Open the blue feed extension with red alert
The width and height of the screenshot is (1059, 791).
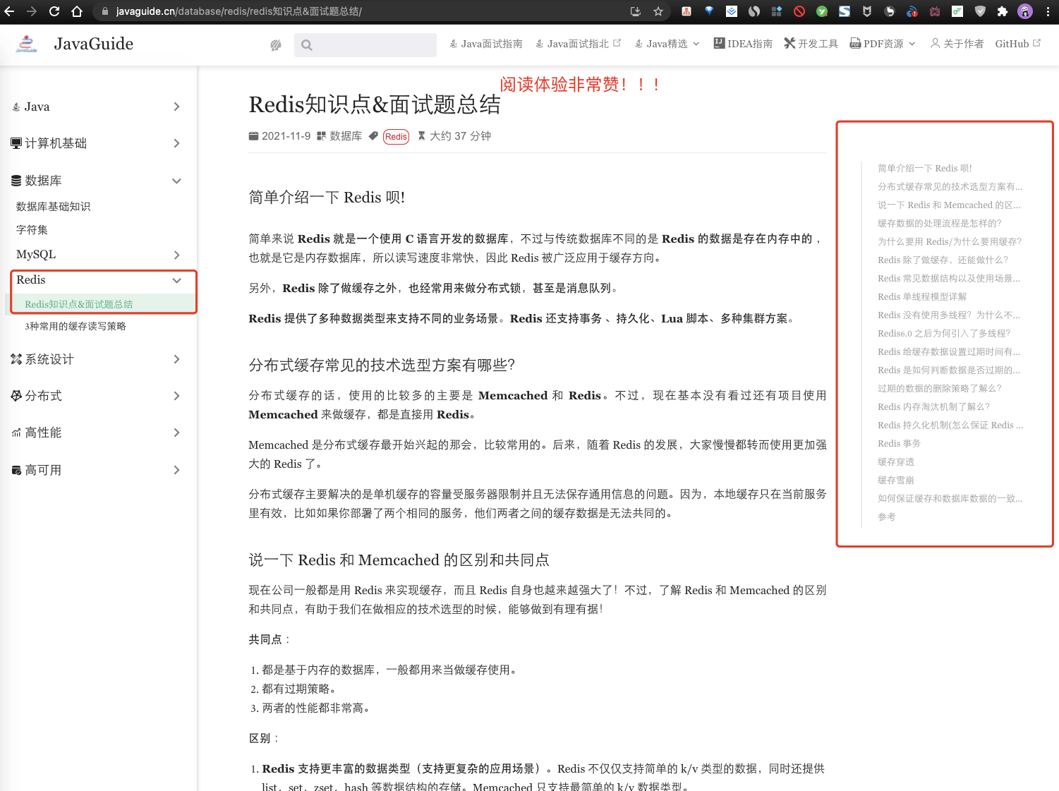912,11
